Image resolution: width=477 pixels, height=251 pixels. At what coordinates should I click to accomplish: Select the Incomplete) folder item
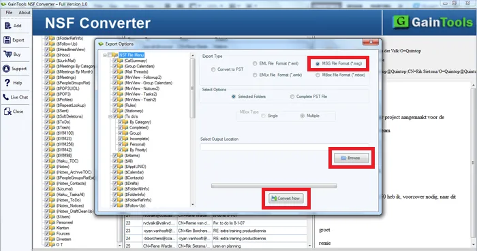(139, 139)
